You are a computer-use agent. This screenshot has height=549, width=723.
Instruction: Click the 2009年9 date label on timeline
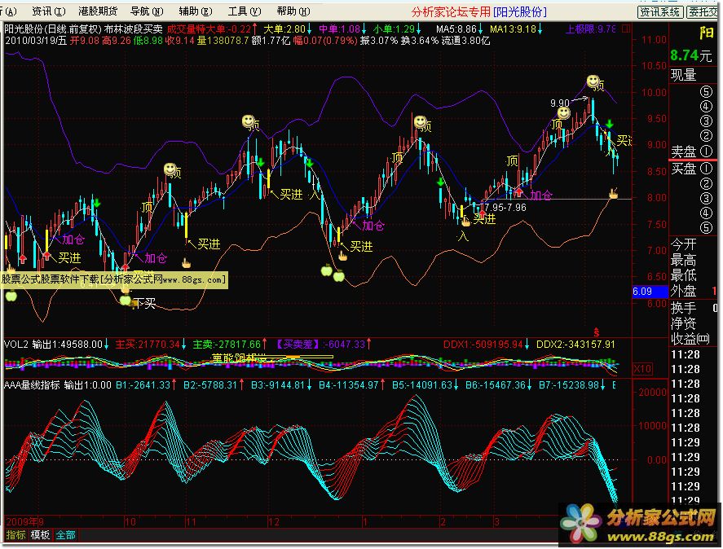24,522
